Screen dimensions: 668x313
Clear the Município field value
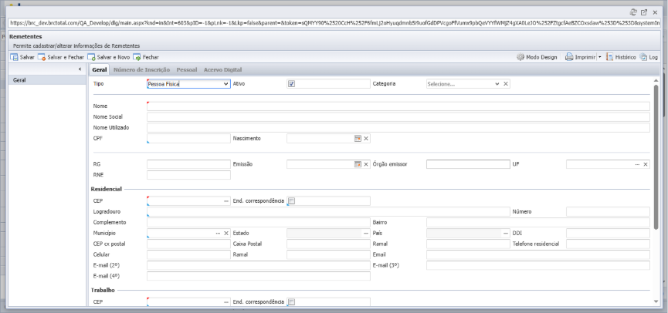(x=226, y=233)
